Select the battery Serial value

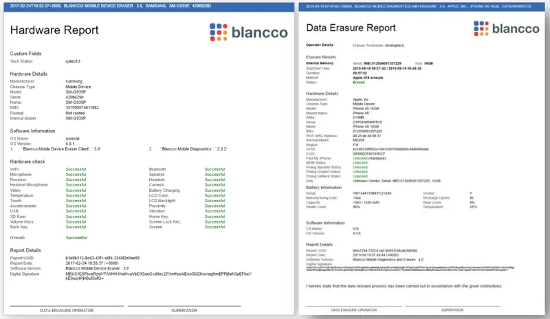coord(372,193)
